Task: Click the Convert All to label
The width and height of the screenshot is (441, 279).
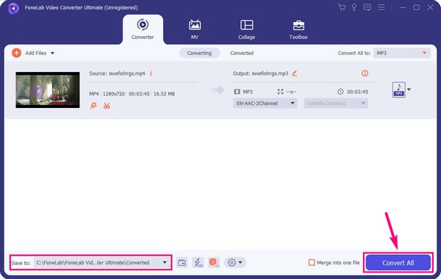Action: click(x=354, y=53)
